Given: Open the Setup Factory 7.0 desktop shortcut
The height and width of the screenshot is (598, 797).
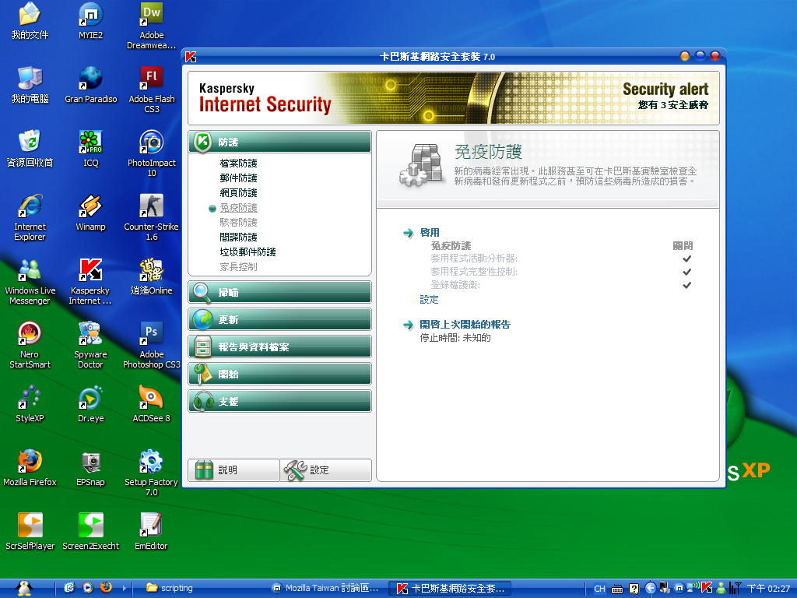Looking at the screenshot, I should click(x=152, y=473).
